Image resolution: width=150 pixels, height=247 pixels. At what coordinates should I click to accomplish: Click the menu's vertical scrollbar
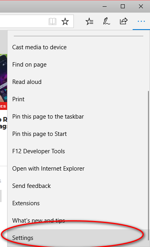pos(148,165)
